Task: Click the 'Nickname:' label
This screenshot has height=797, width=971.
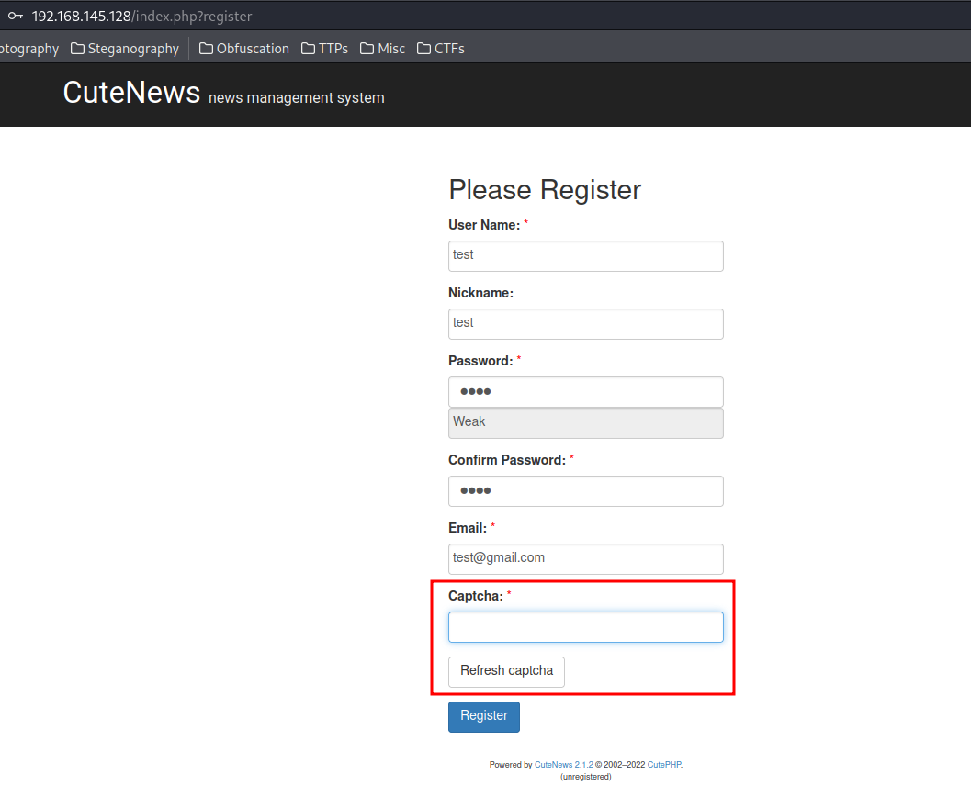Action: (x=481, y=293)
